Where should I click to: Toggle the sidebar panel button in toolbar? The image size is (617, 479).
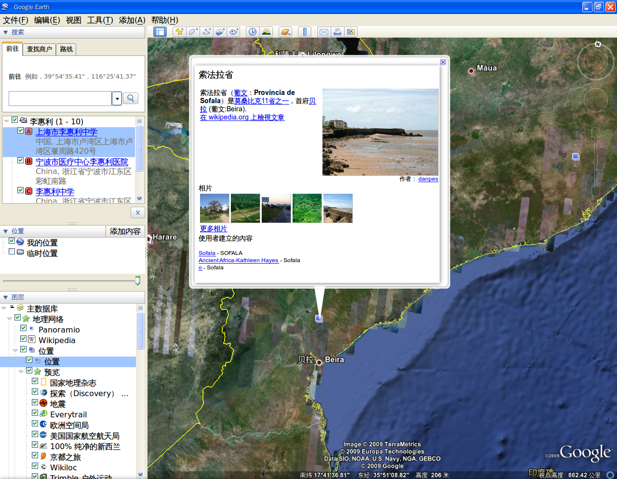click(x=160, y=32)
